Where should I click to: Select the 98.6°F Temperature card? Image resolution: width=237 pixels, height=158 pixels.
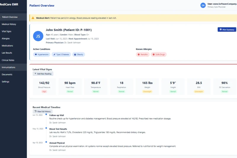pos(96,87)
